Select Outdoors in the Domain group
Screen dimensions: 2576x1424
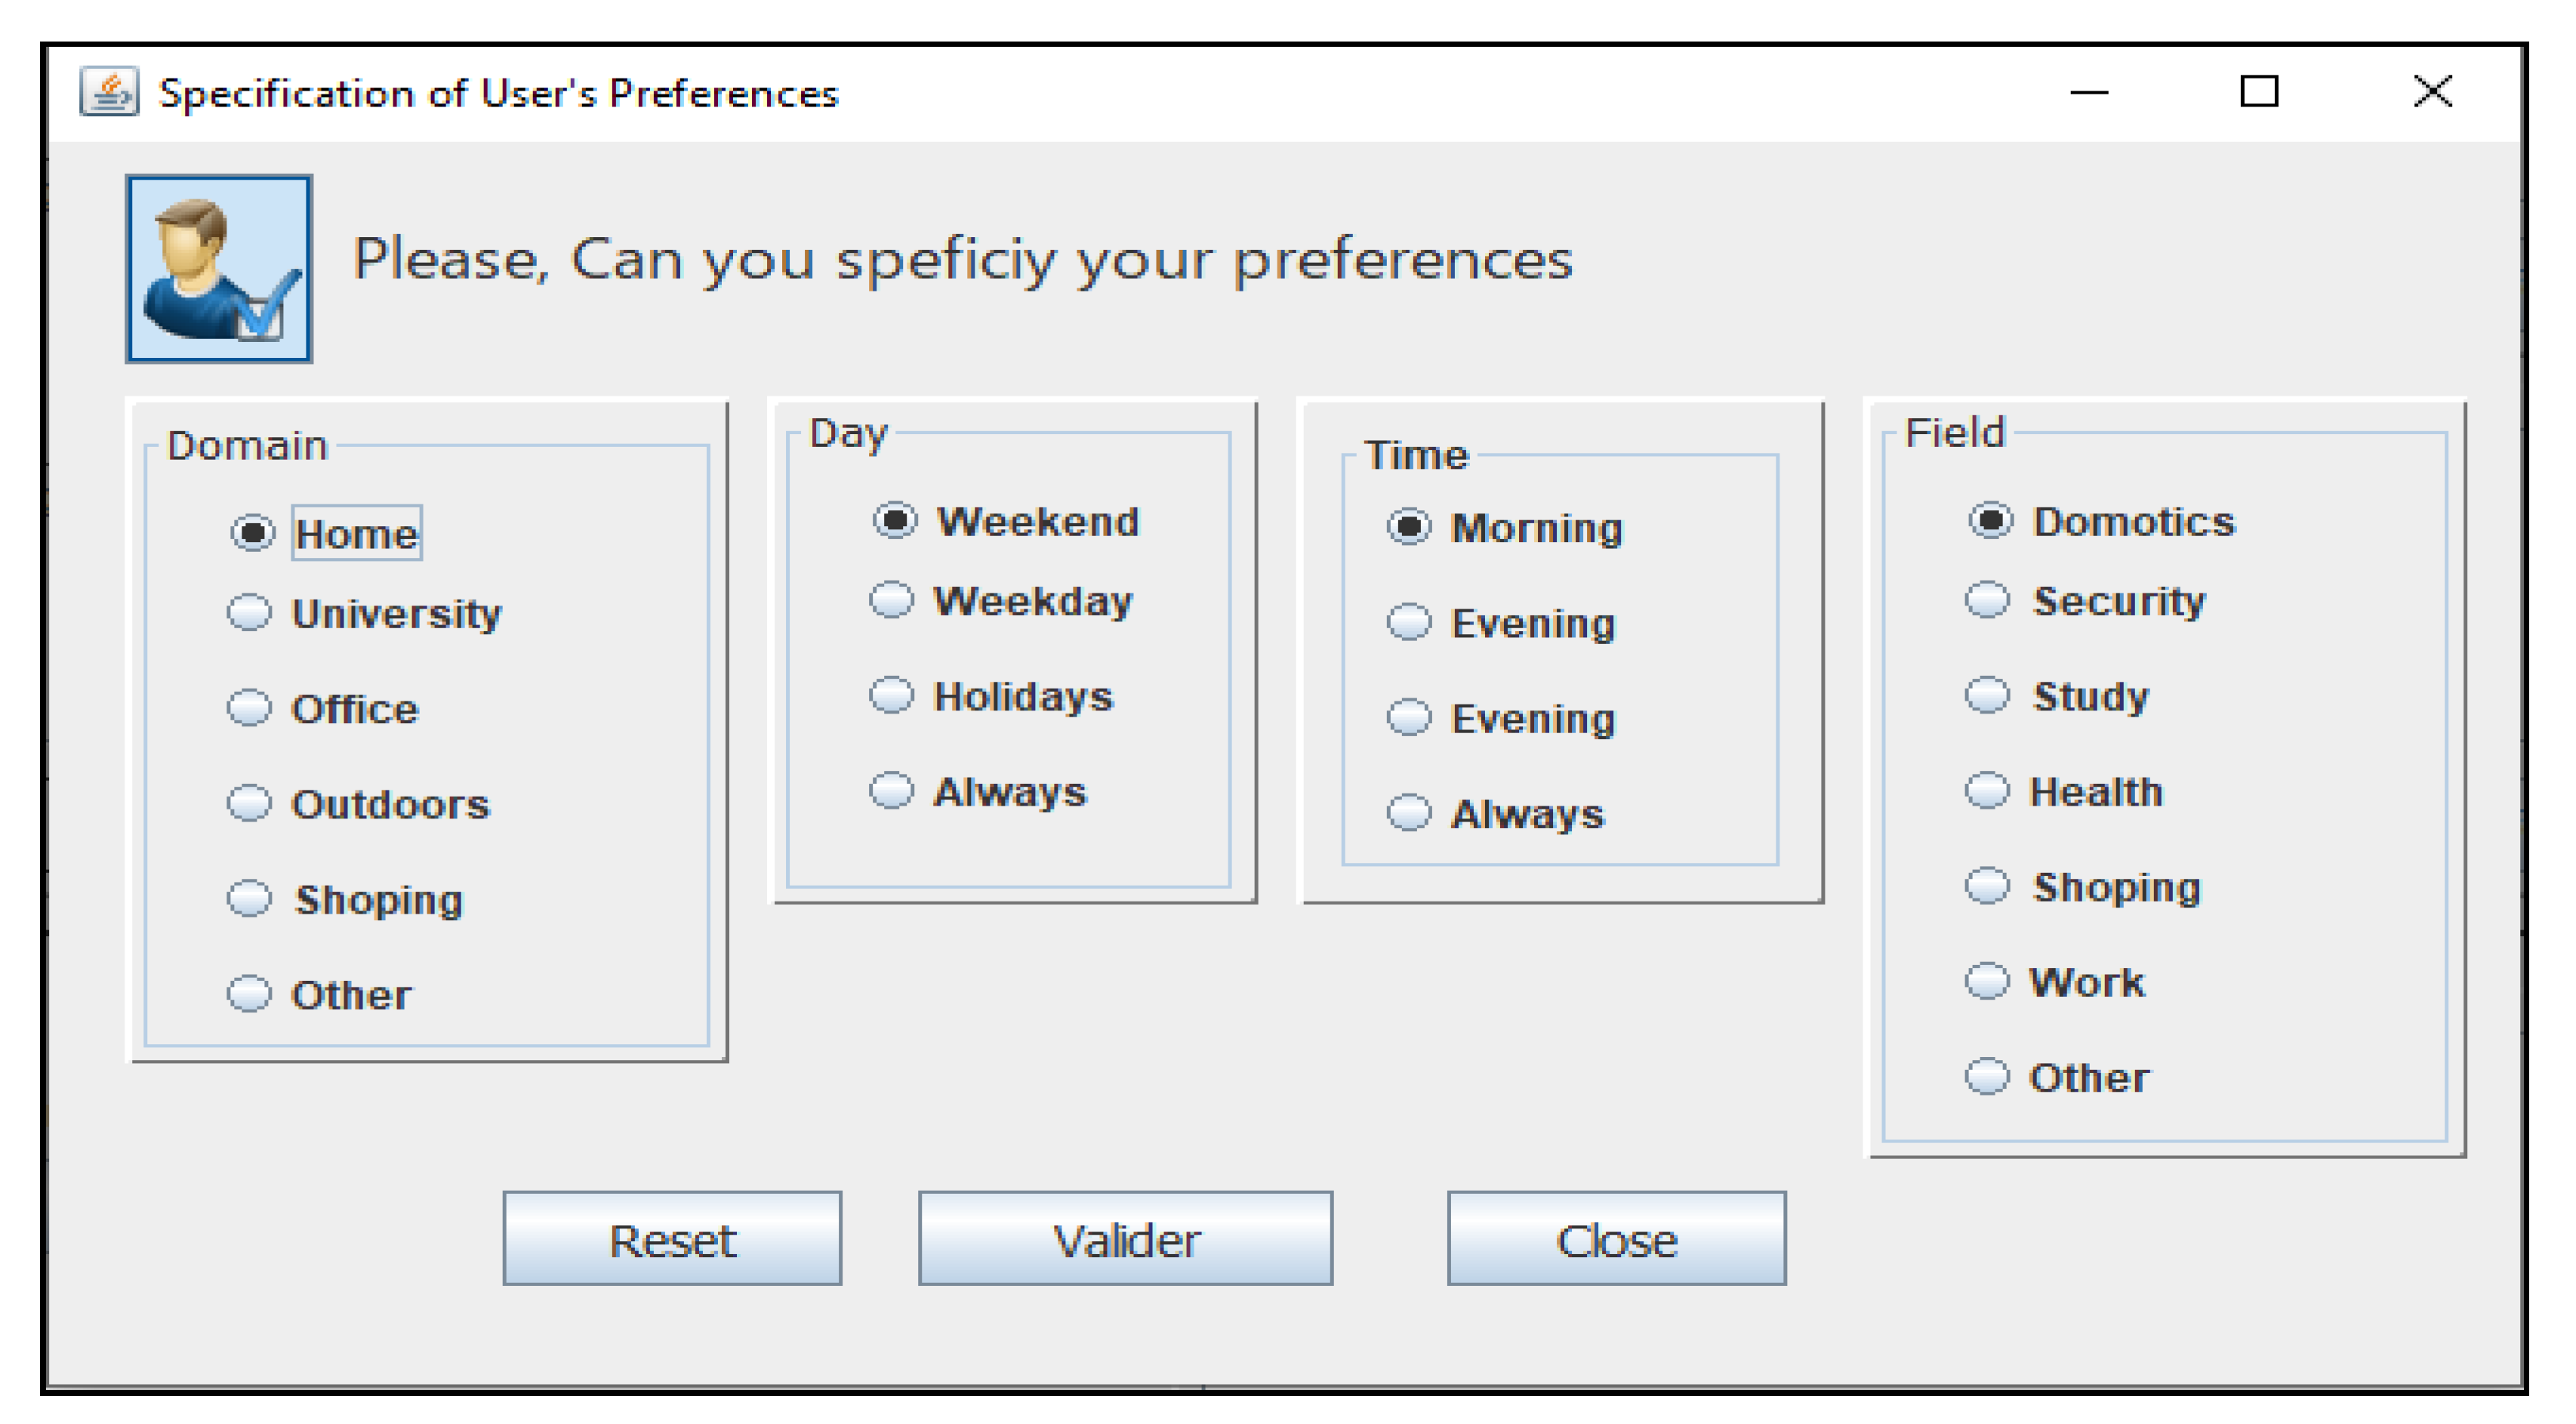tap(249, 803)
